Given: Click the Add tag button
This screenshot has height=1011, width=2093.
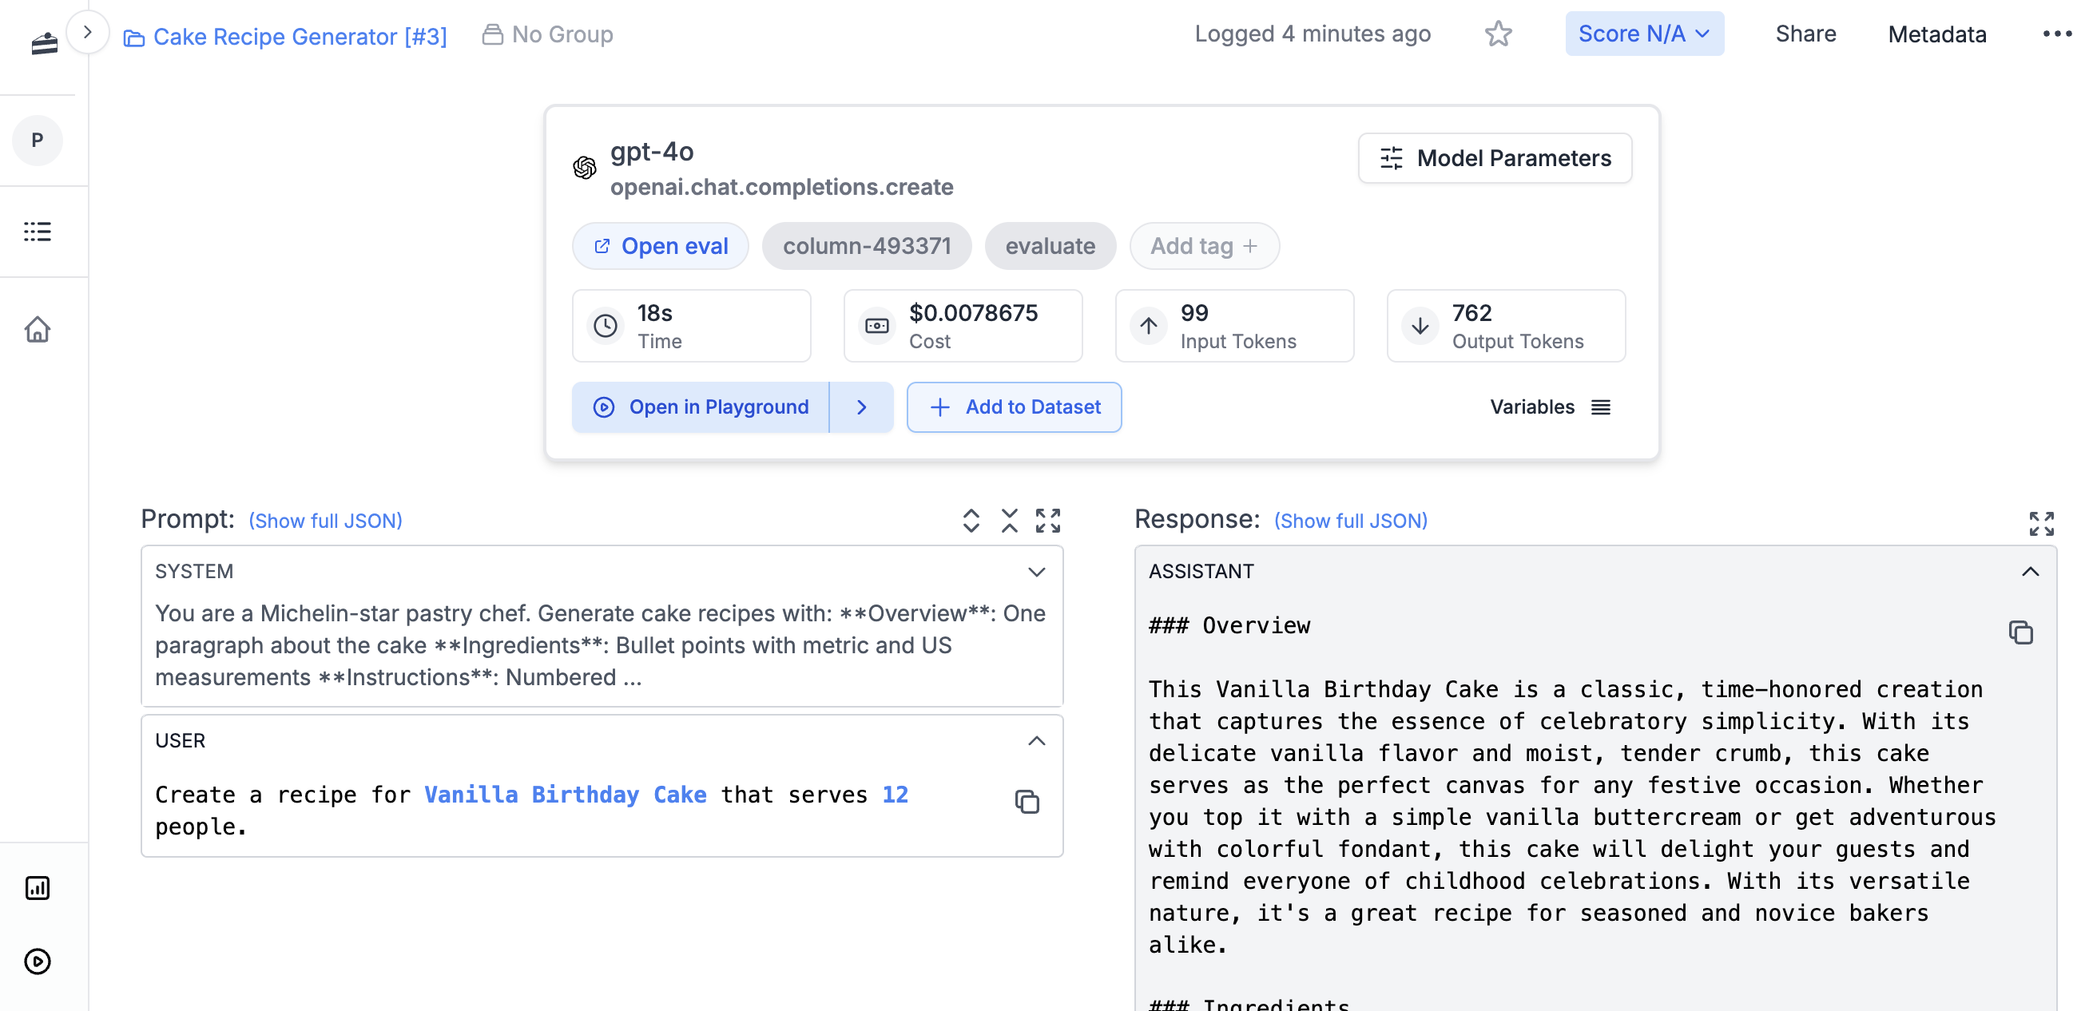Looking at the screenshot, I should click(x=1203, y=246).
